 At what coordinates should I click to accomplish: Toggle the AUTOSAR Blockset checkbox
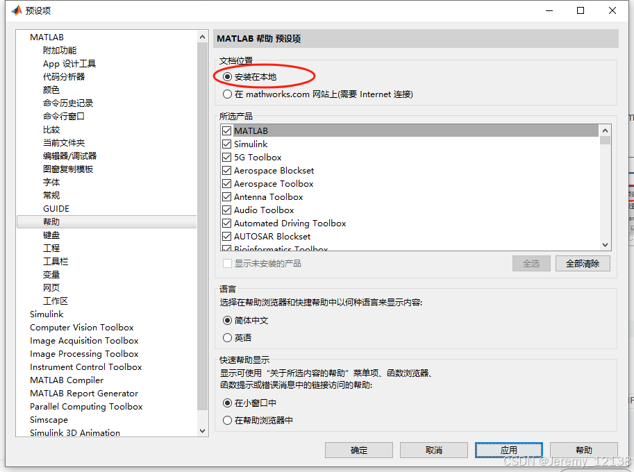pos(226,237)
